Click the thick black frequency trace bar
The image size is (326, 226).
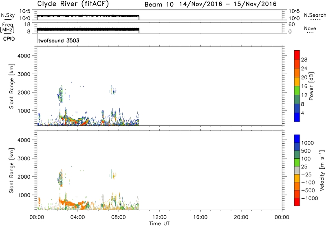tap(88, 29)
